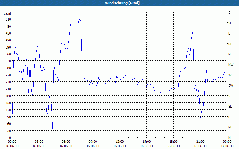Click the 16.06.11 date under 12:00

click(x=120, y=146)
